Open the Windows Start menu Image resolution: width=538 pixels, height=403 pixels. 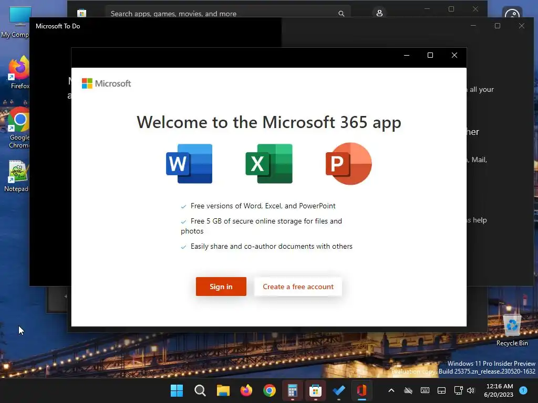pos(177,390)
